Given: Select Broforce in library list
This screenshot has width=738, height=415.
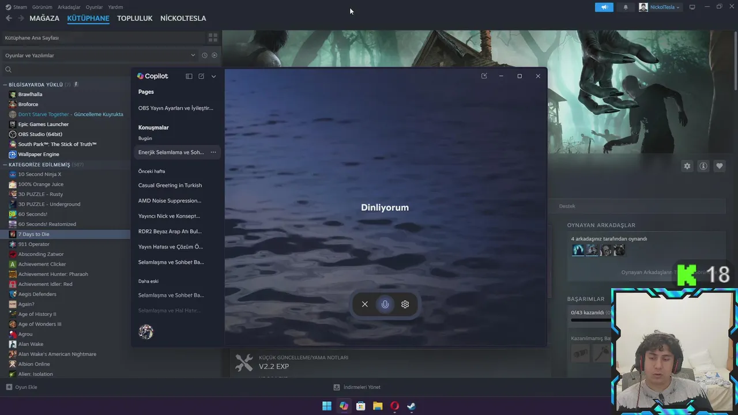Looking at the screenshot, I should click(x=28, y=104).
